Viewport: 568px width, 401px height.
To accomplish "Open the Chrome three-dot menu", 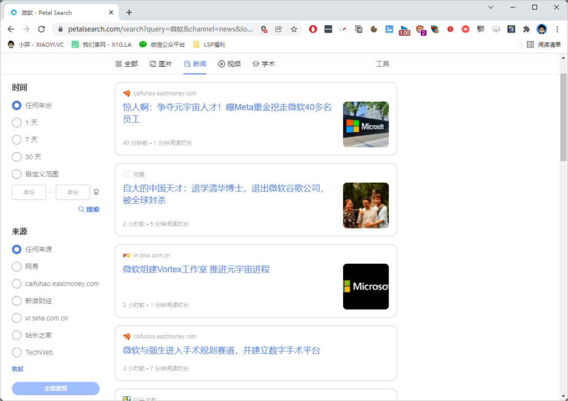I will click(557, 29).
